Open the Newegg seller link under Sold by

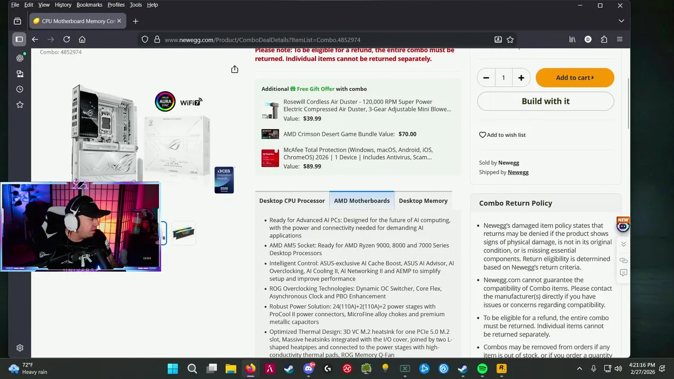click(509, 163)
